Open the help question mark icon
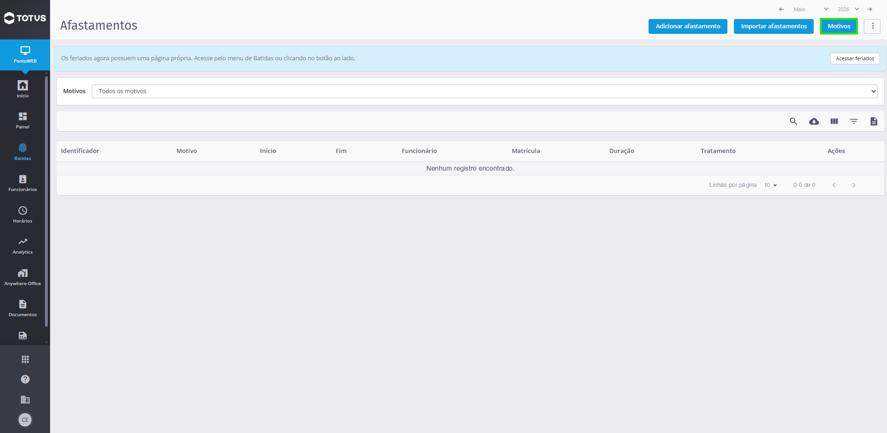Screen dimensions: 887x433 click(25, 379)
